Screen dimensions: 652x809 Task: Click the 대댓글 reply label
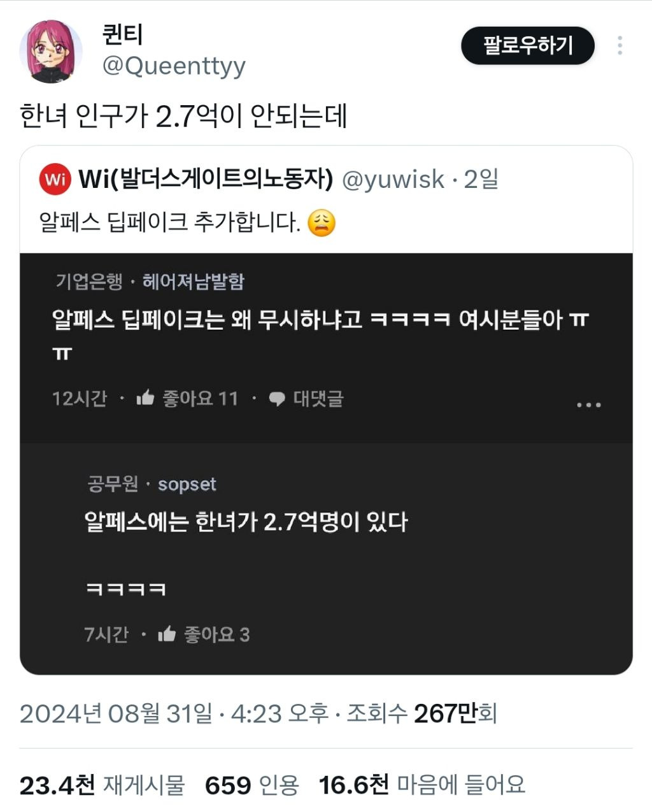tap(318, 399)
